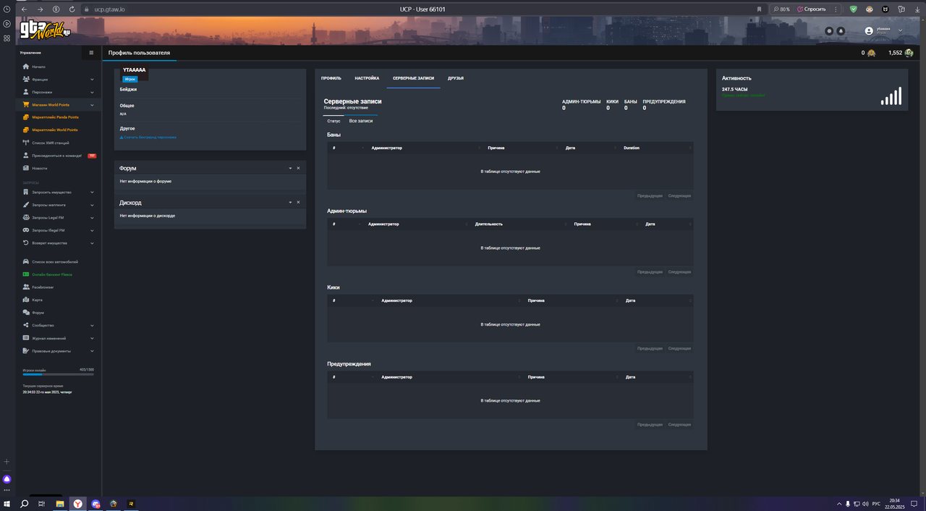Reload the page in browser

point(72,9)
